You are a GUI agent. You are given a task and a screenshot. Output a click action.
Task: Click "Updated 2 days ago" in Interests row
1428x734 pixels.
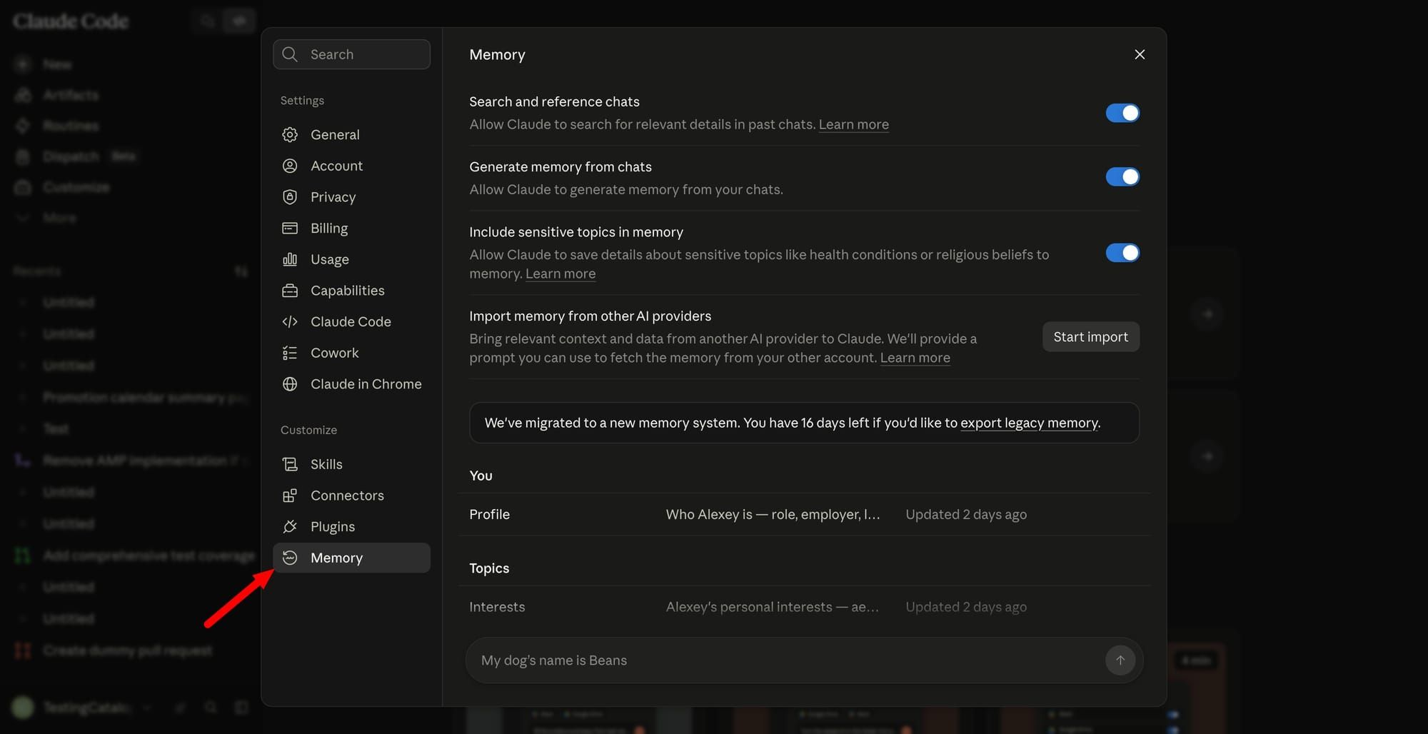[966, 607]
